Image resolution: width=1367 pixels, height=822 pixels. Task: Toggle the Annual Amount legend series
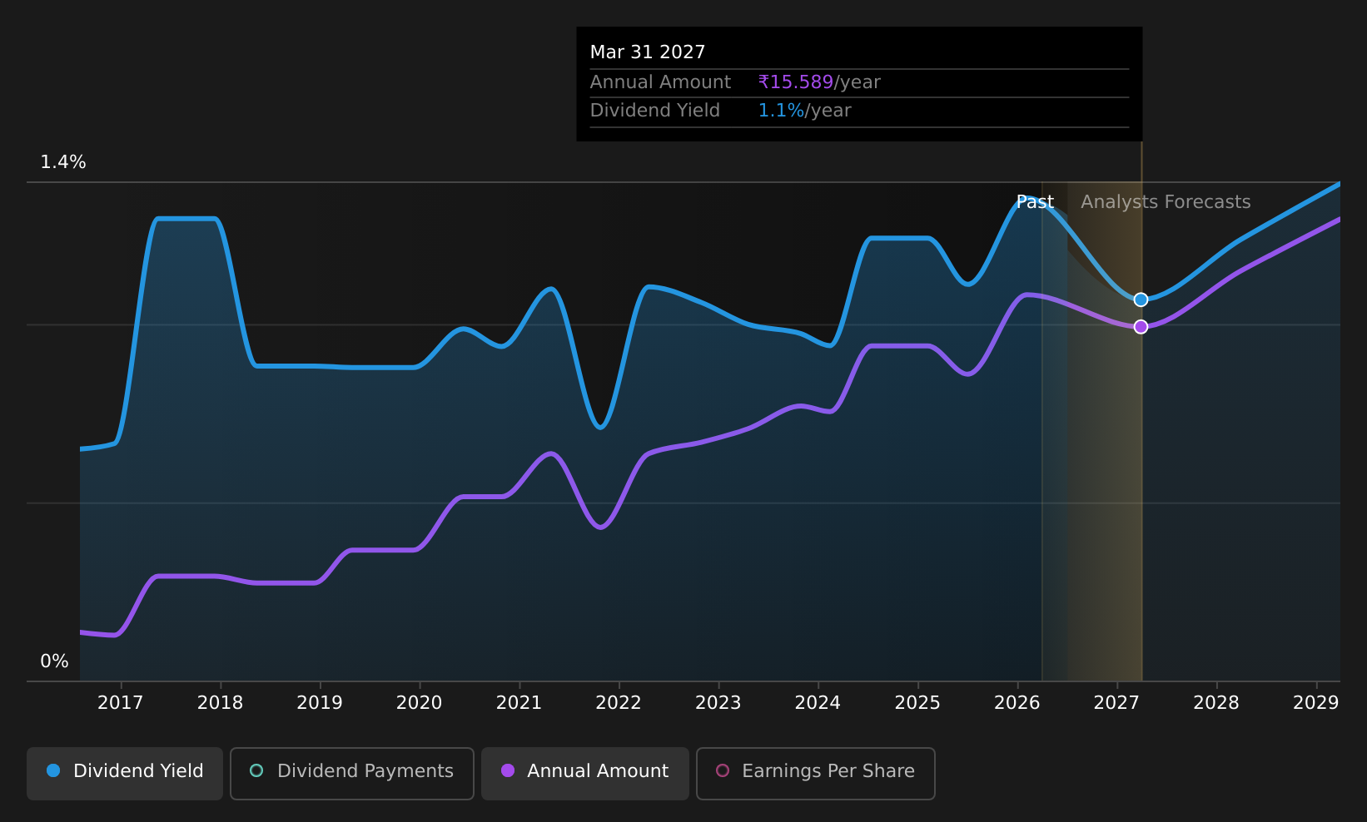585,773
